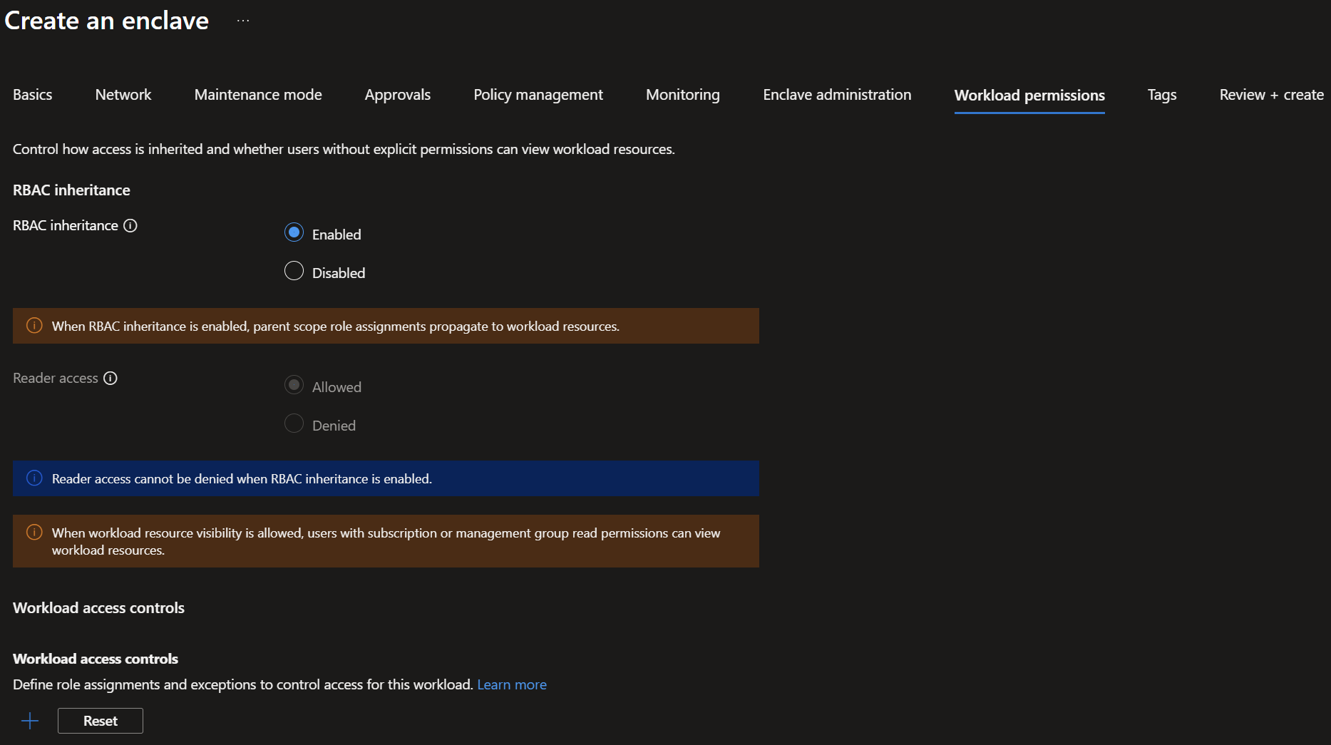Click the blue Reader access information icon
Viewport: 1331px width, 745px height.
pos(34,478)
